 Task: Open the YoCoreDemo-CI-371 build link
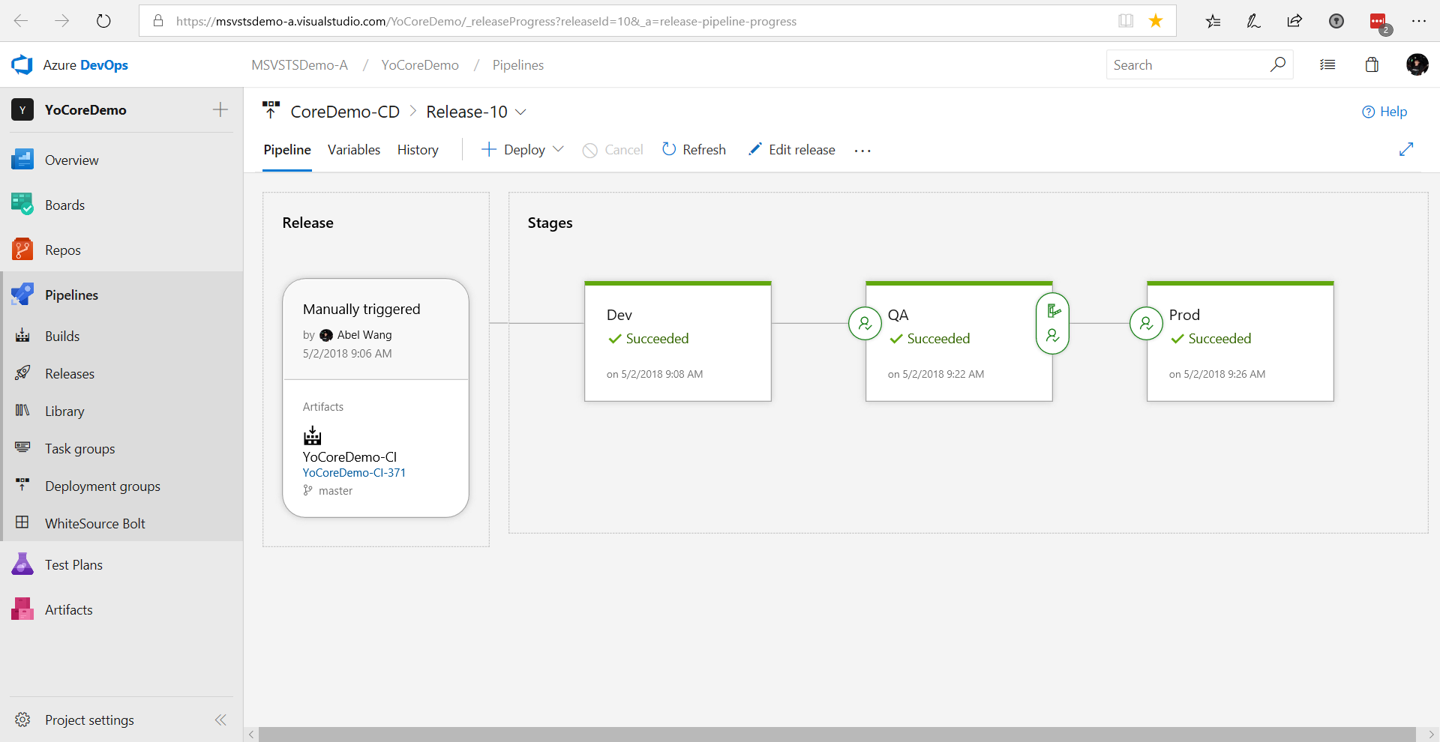(354, 473)
